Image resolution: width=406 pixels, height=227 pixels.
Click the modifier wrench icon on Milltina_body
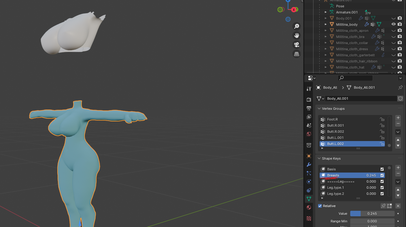(x=366, y=24)
